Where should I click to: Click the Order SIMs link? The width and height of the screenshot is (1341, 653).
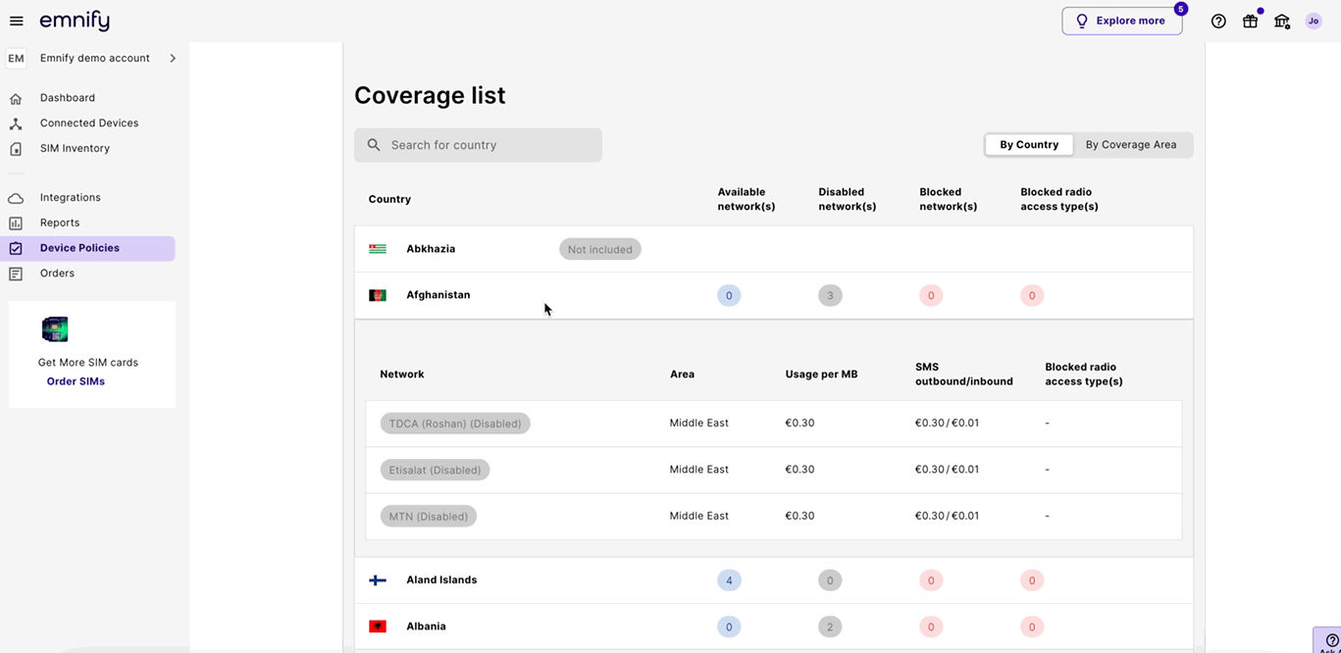pyautogui.click(x=76, y=381)
